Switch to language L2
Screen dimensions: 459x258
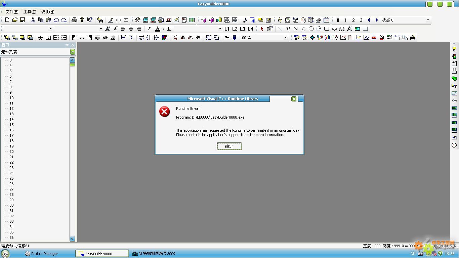235,29
